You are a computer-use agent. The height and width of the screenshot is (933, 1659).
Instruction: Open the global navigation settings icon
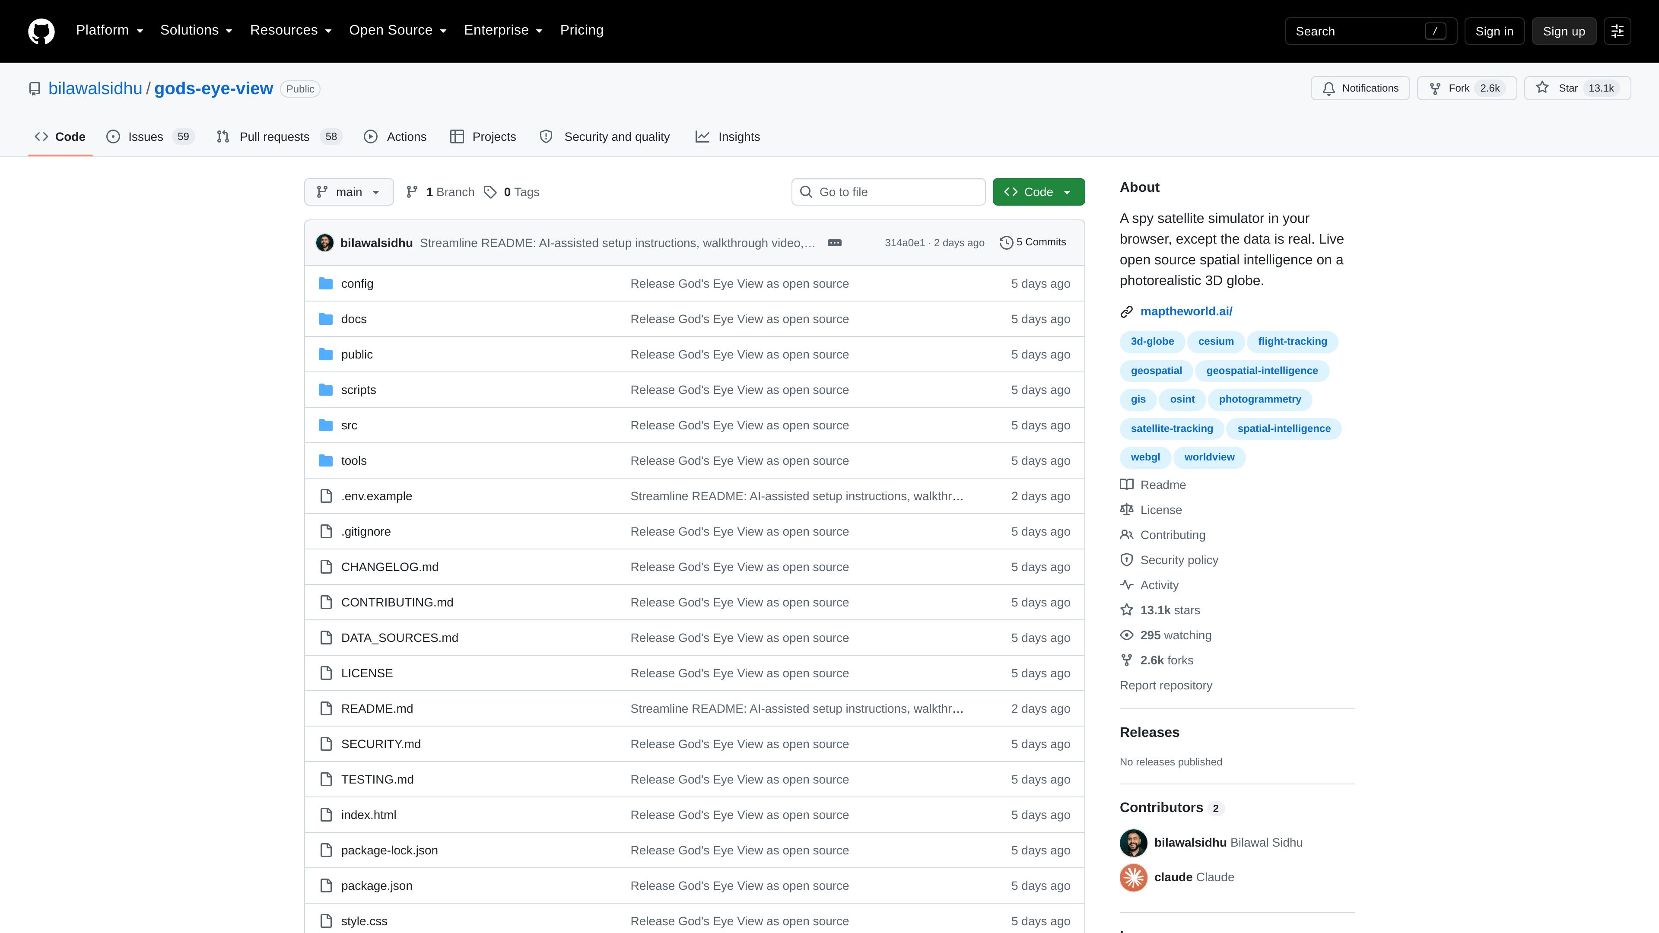point(1617,31)
